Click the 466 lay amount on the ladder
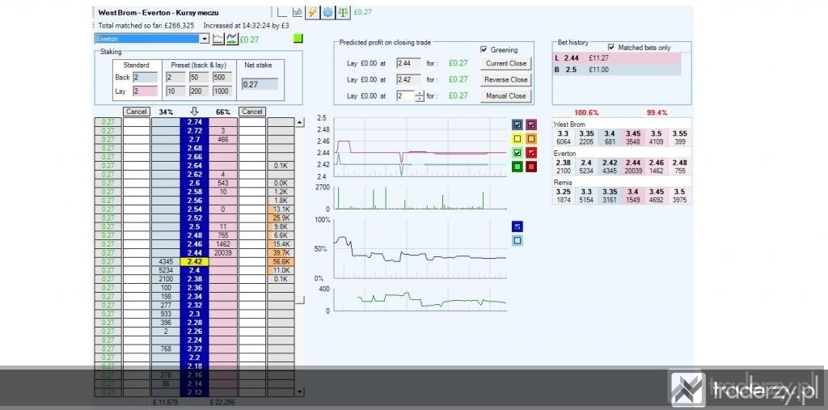The image size is (828, 410). (223, 139)
